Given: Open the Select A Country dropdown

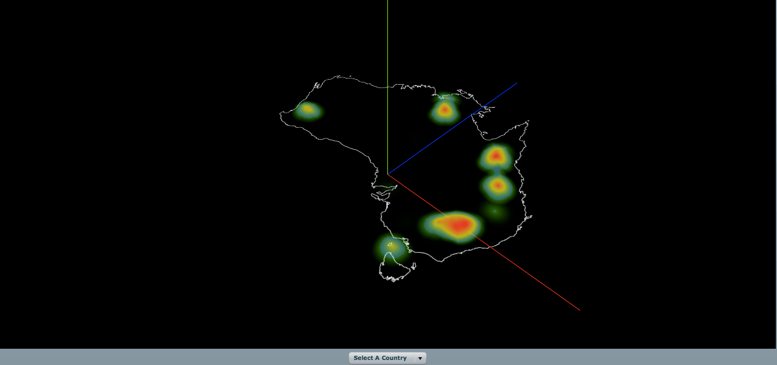Looking at the screenshot, I should pyautogui.click(x=387, y=358).
